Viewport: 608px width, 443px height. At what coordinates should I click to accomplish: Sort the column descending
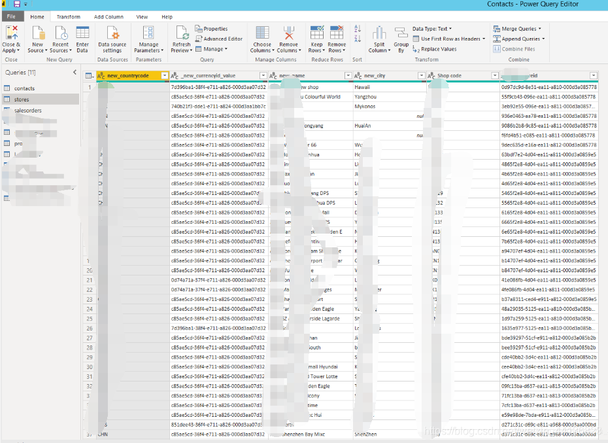(358, 39)
